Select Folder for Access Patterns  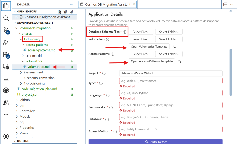pos(169,54)
